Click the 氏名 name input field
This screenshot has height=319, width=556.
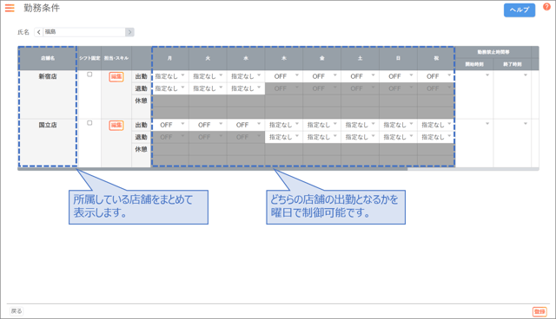coord(84,32)
